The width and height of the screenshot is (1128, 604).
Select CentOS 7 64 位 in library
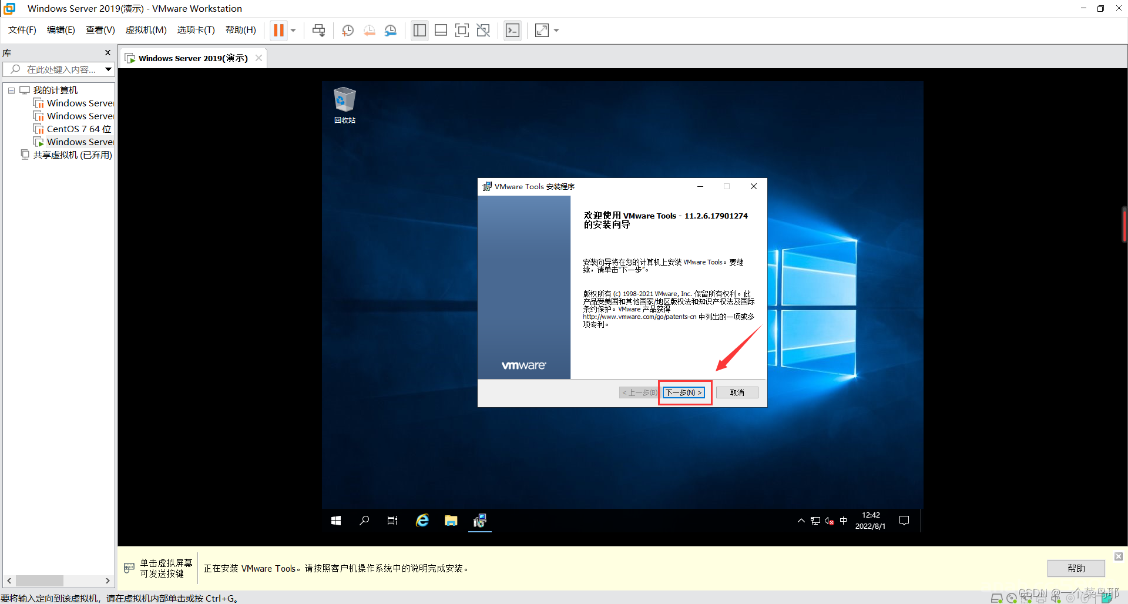(79, 129)
